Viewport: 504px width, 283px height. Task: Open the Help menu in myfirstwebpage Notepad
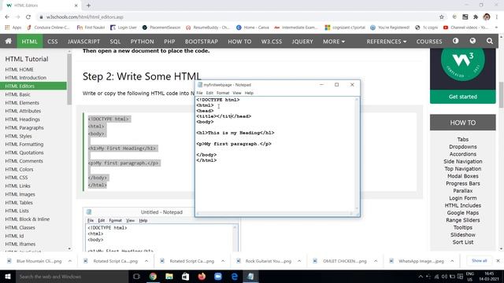tap(249, 93)
